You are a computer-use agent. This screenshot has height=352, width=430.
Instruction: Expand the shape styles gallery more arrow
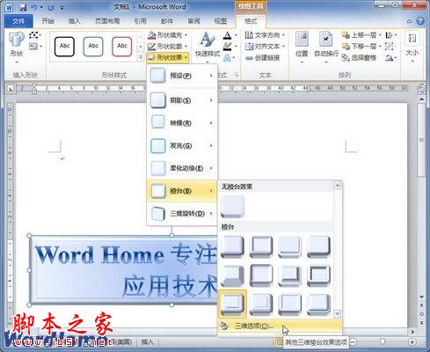[141, 58]
